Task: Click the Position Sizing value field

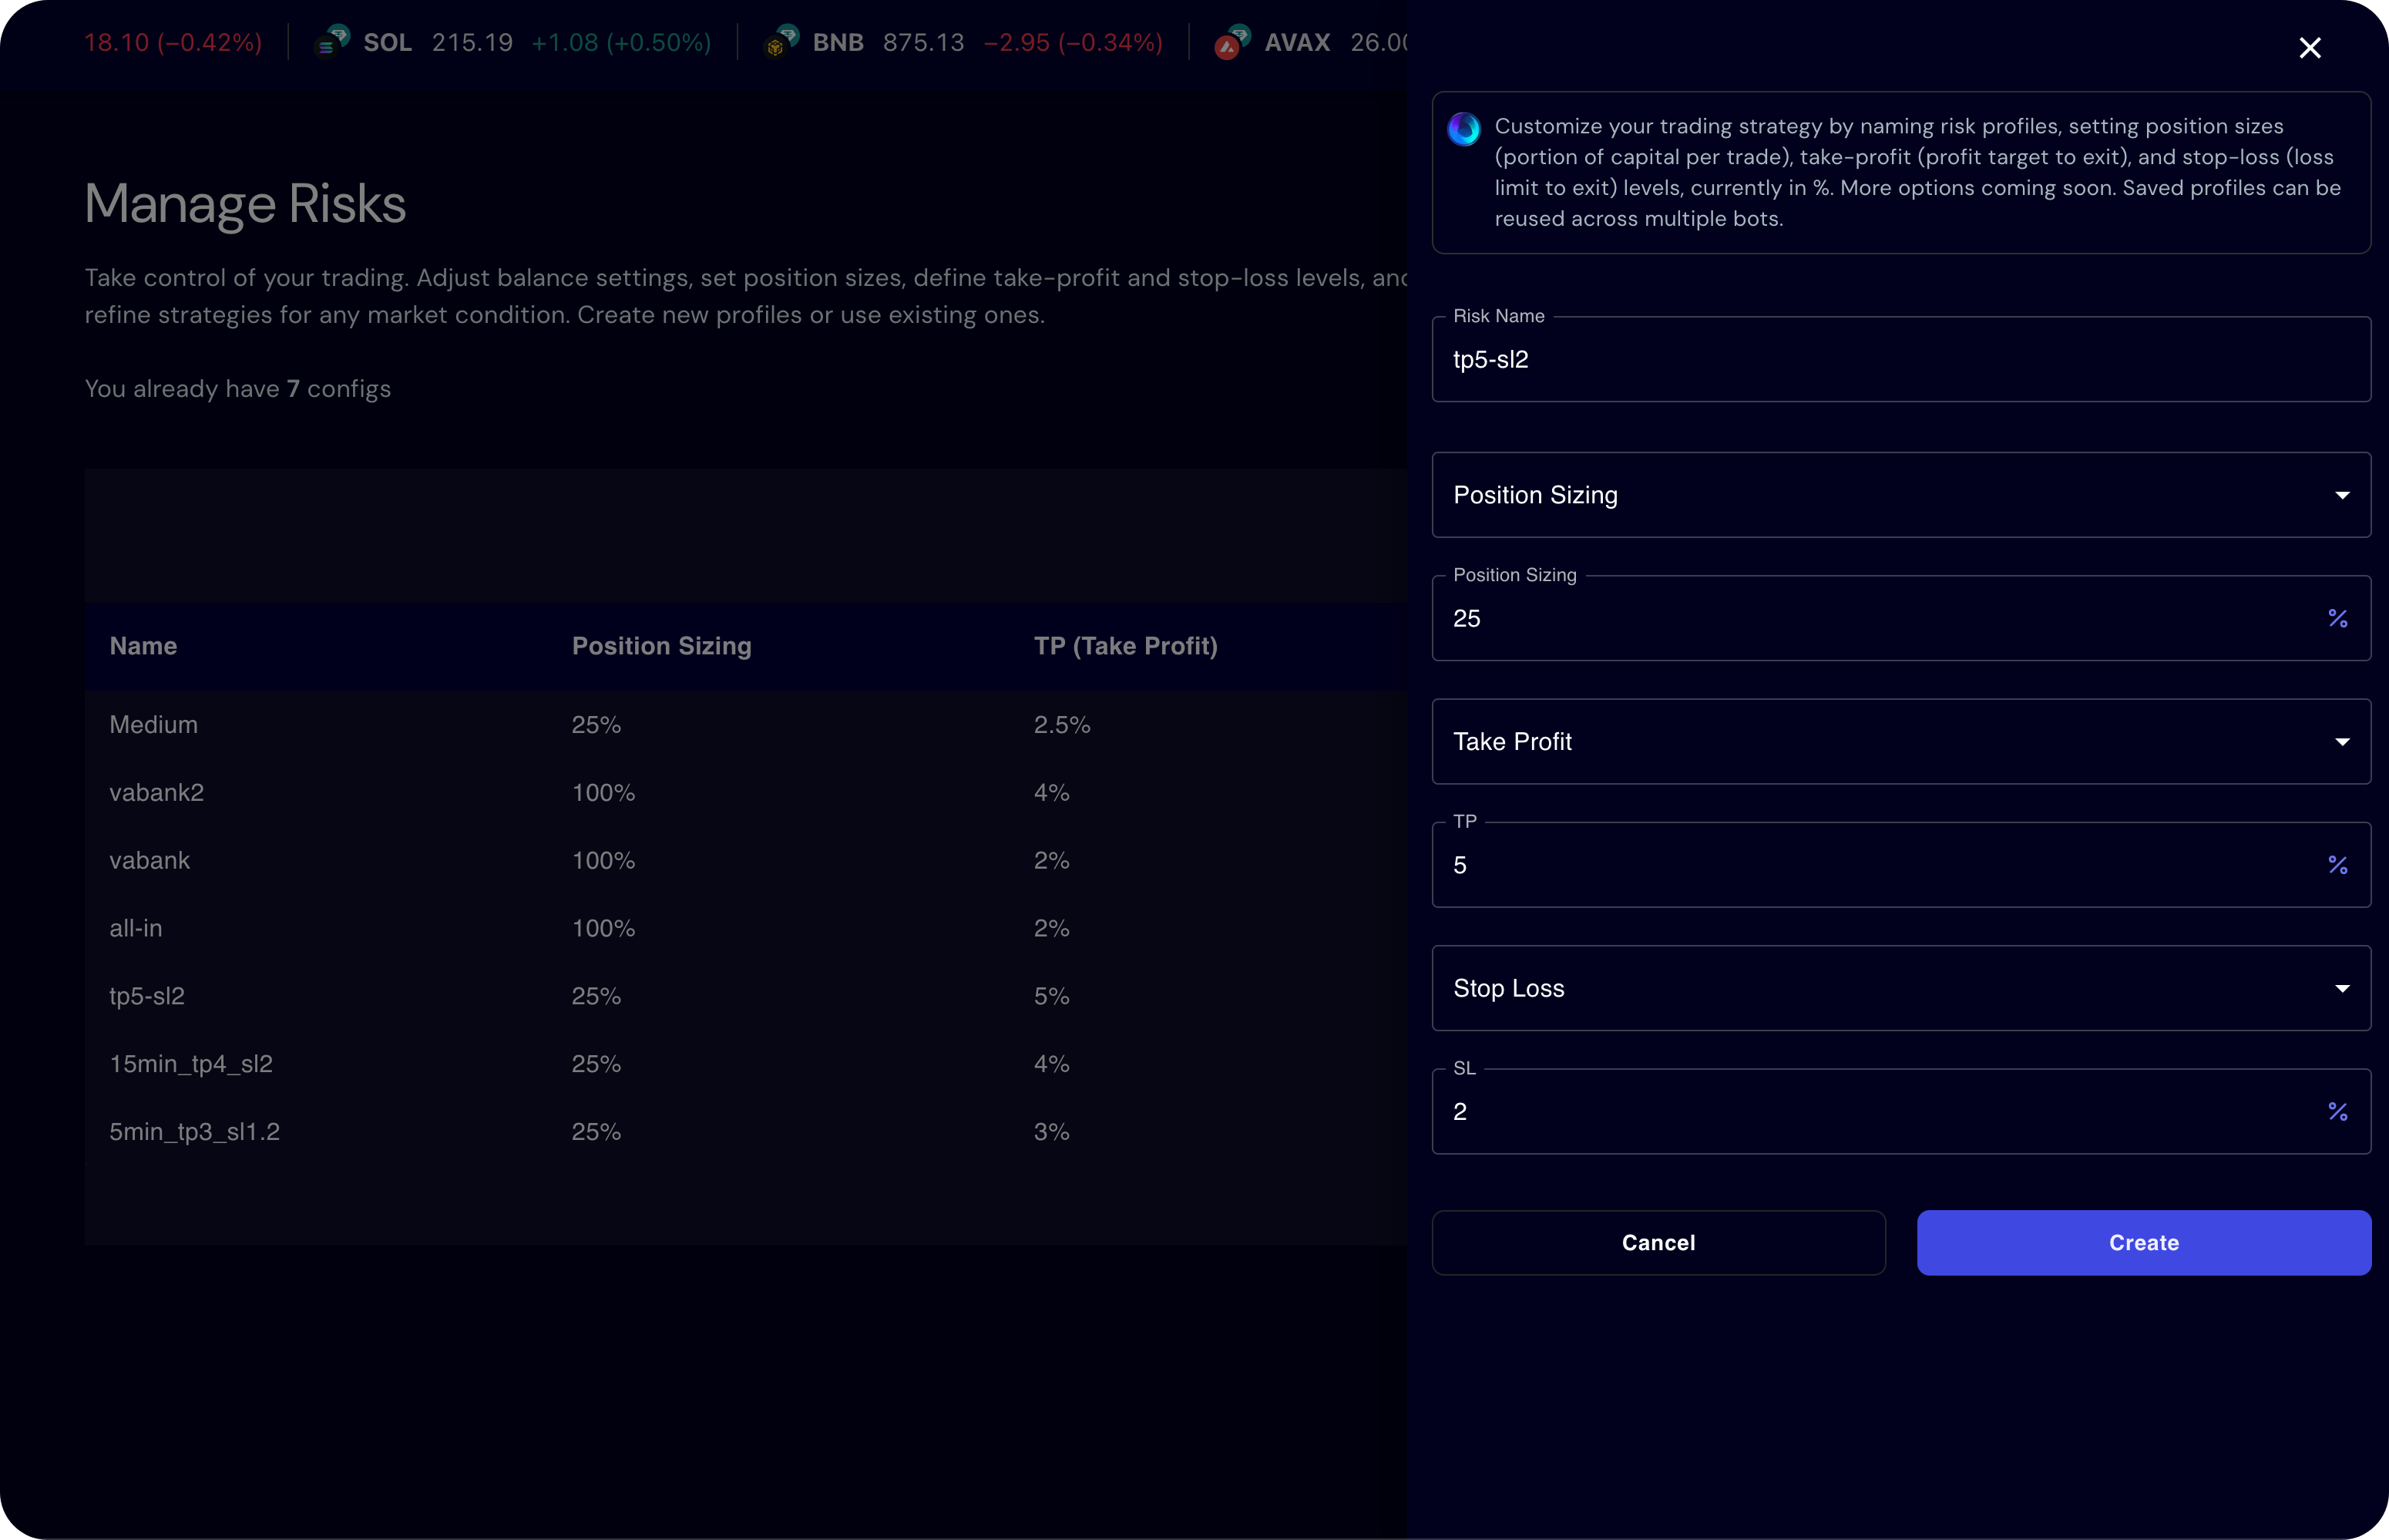Action: (1879, 619)
